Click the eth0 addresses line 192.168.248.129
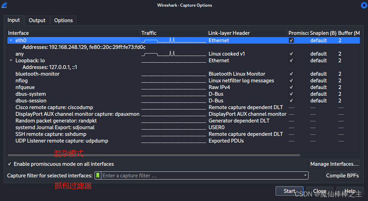Image resolution: width=368 pixels, height=201 pixels. point(84,47)
